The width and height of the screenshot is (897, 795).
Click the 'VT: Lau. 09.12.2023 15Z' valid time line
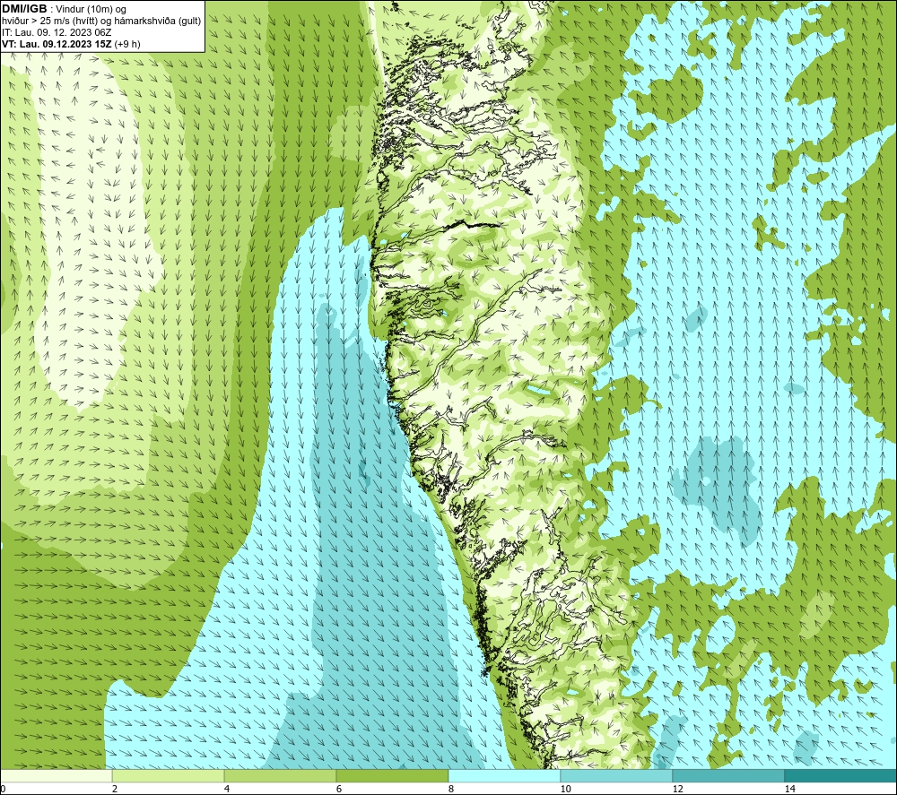71,43
